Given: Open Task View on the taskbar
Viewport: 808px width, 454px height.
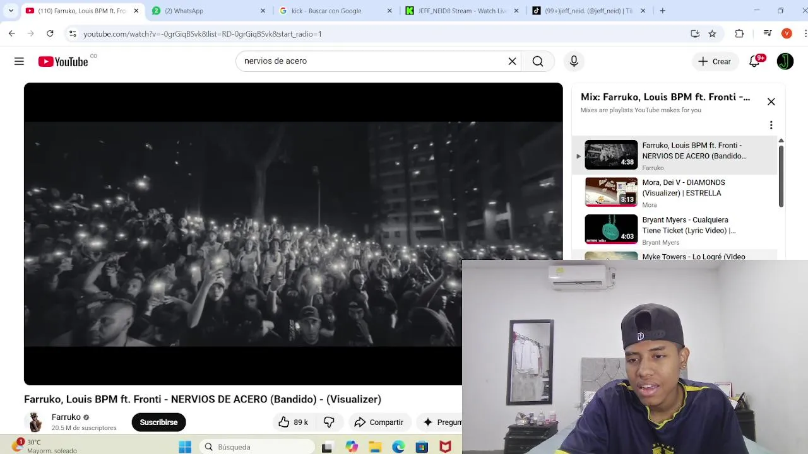Looking at the screenshot, I should click(327, 447).
